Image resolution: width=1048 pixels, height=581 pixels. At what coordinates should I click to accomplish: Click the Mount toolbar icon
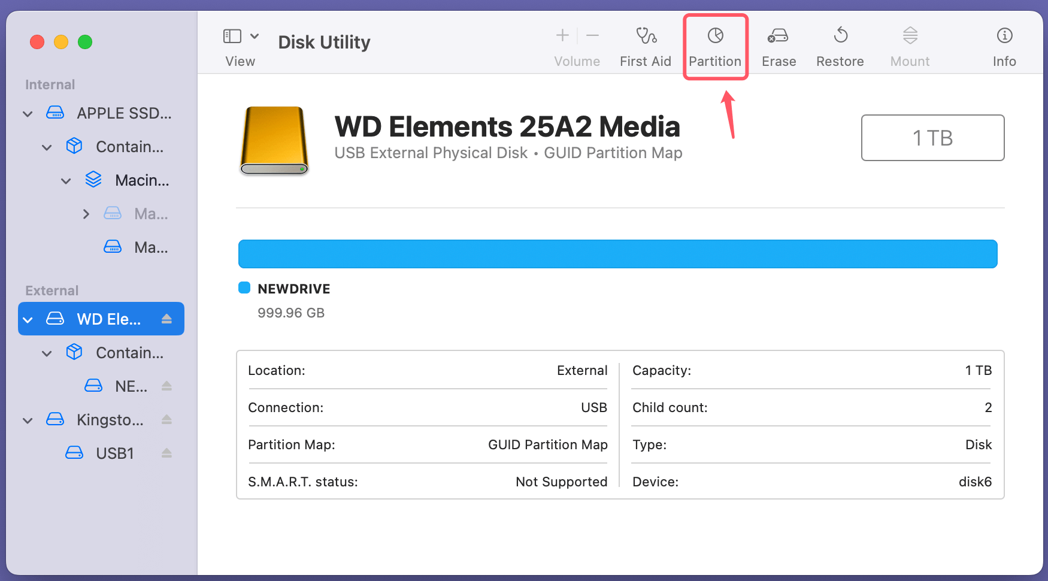[x=909, y=46]
